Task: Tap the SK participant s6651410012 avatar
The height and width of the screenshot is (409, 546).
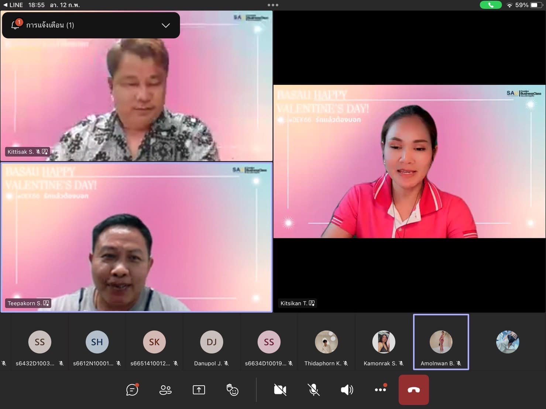Action: (x=154, y=342)
